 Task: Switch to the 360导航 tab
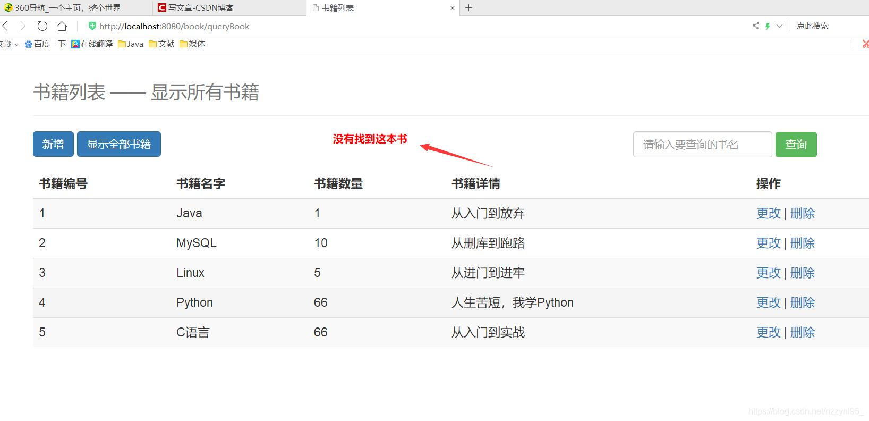(76, 8)
